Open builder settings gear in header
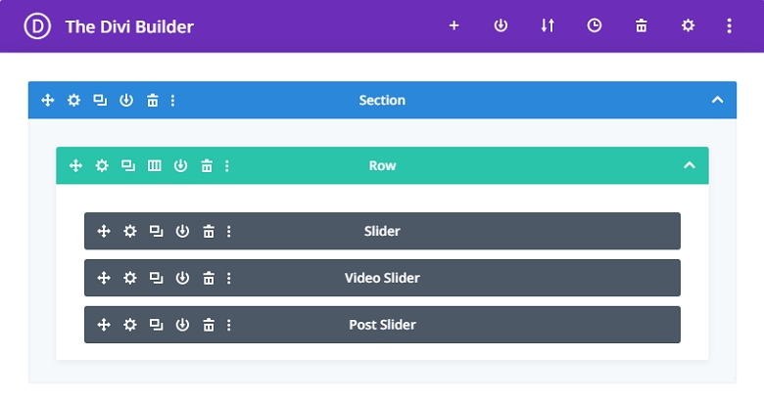This screenshot has height=401, width=764. pos(689,26)
